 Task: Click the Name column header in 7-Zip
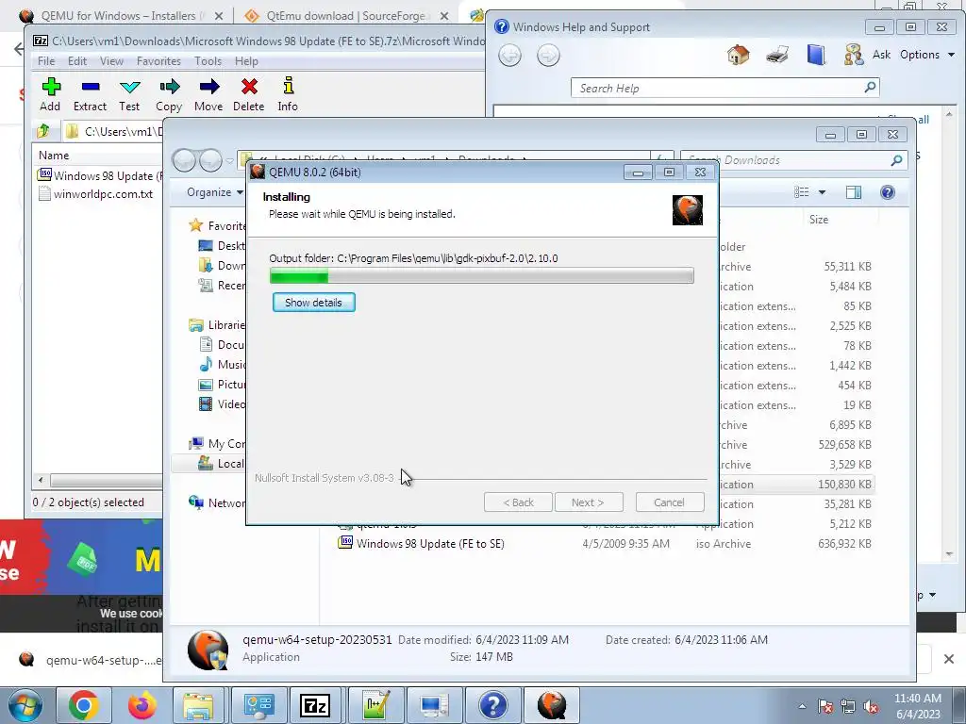coord(54,156)
